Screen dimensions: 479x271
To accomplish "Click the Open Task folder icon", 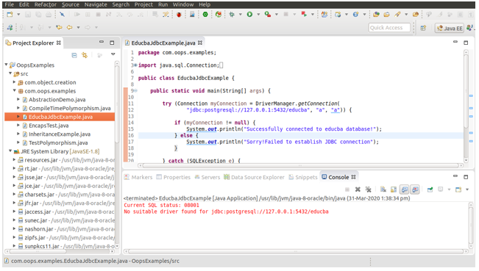I will [387, 15].
